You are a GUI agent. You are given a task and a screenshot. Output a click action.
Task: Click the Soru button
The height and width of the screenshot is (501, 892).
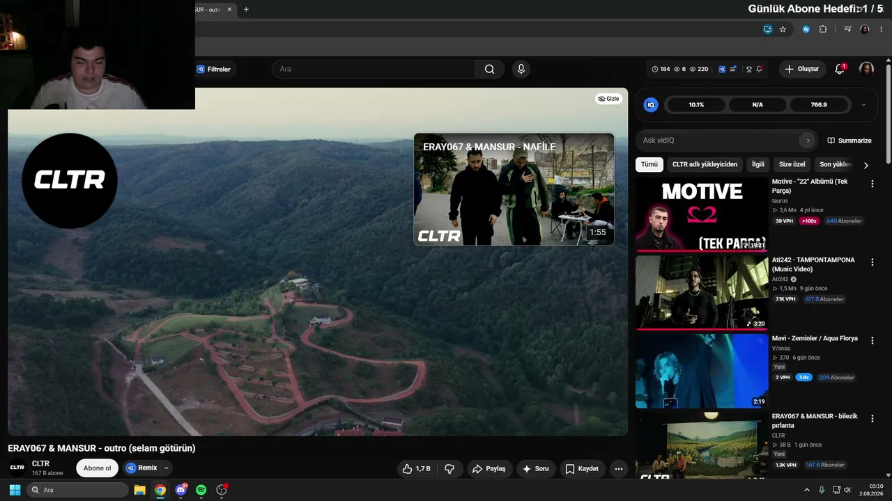pyautogui.click(x=535, y=469)
